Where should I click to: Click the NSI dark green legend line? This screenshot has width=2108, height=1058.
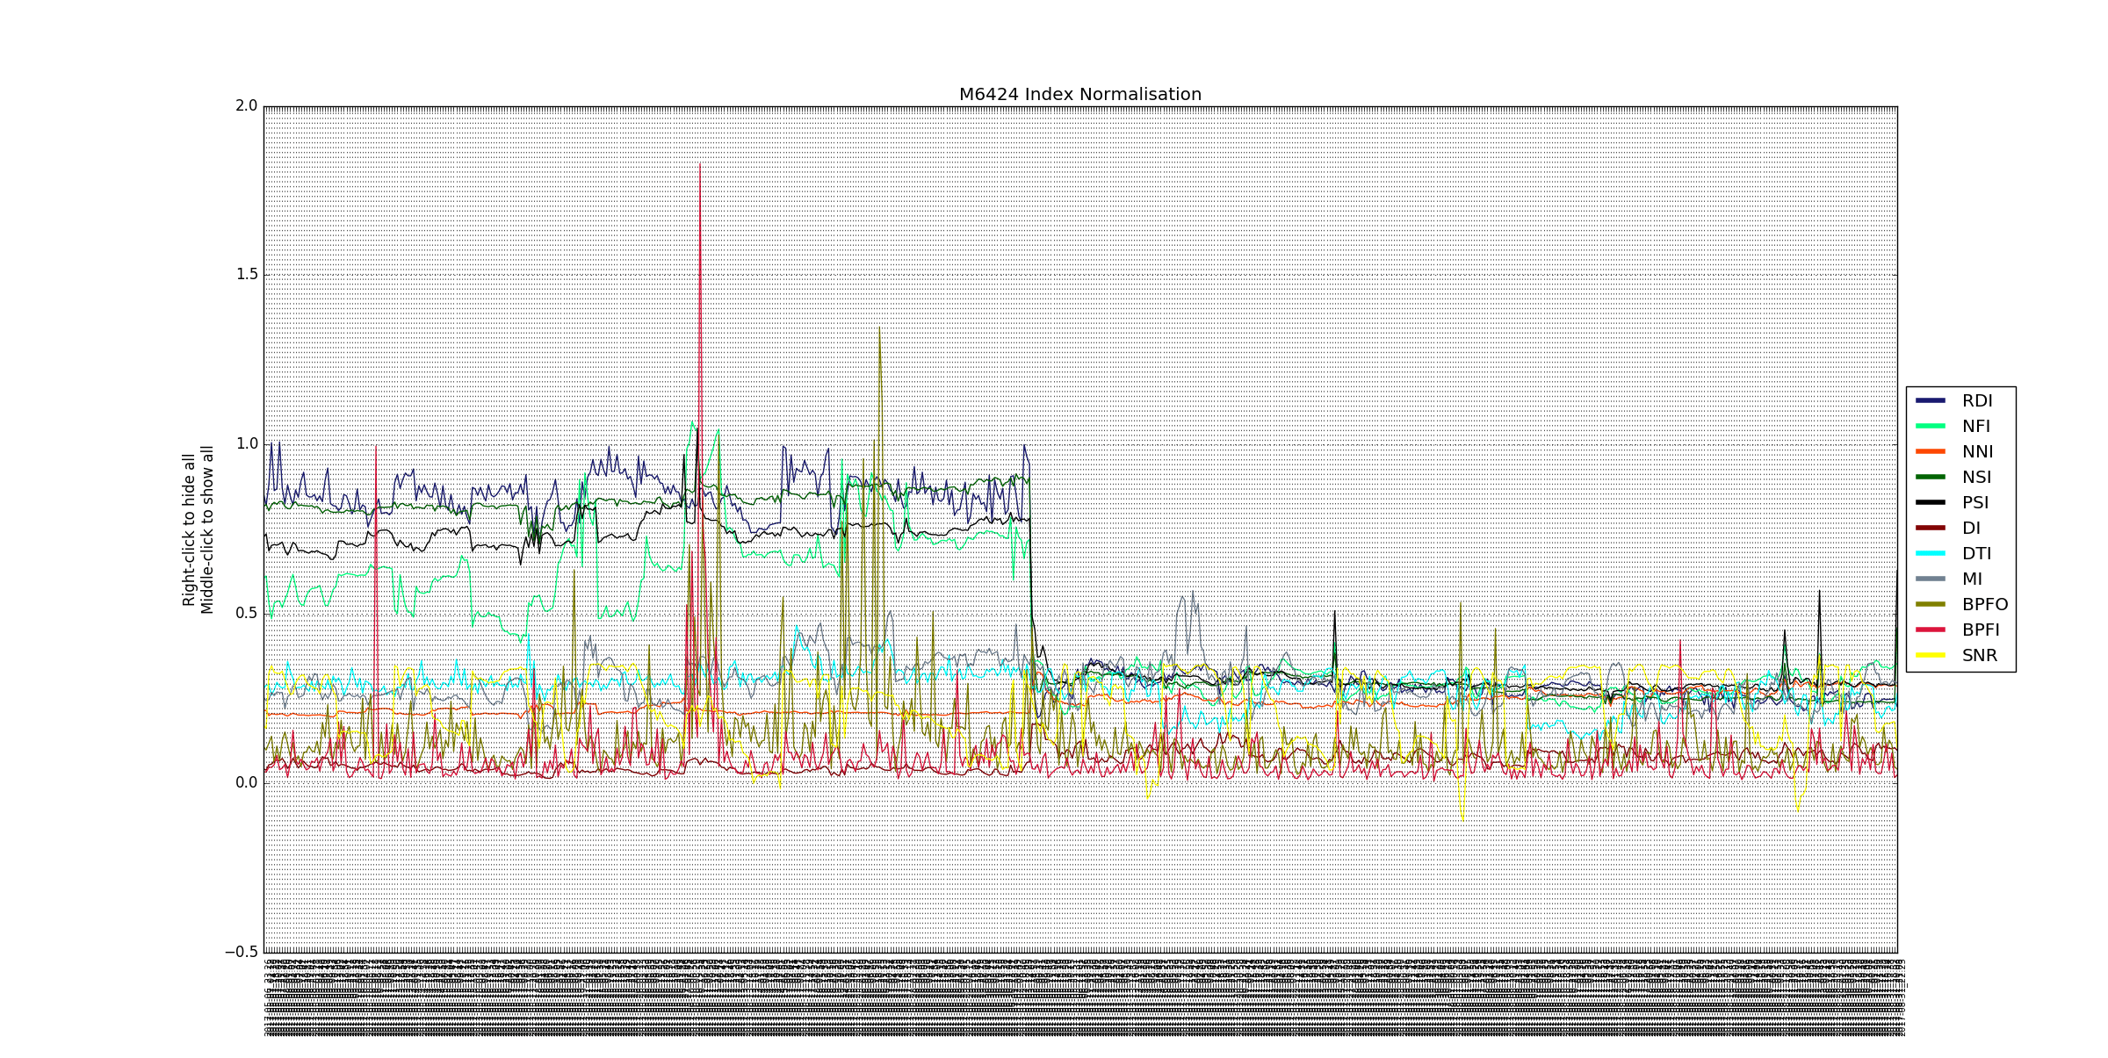1930,477
